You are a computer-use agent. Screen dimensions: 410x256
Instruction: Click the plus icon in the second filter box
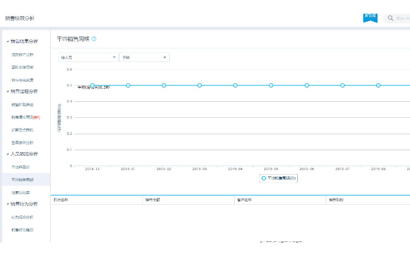[165, 57]
